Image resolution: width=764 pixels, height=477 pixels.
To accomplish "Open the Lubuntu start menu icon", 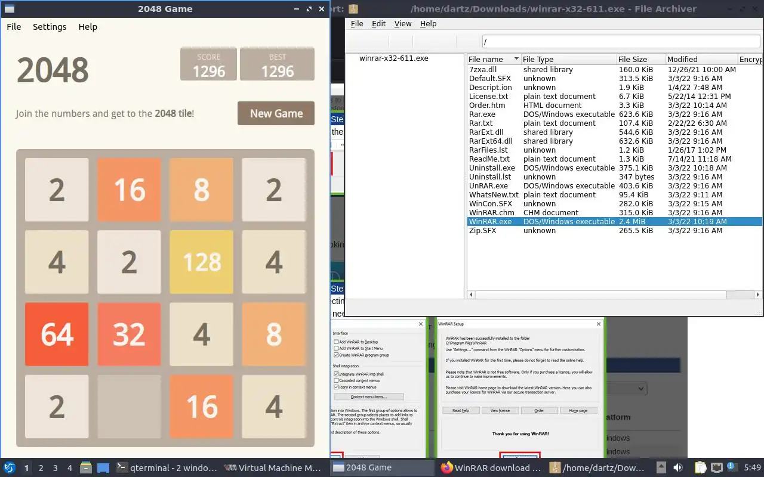I will [10, 468].
